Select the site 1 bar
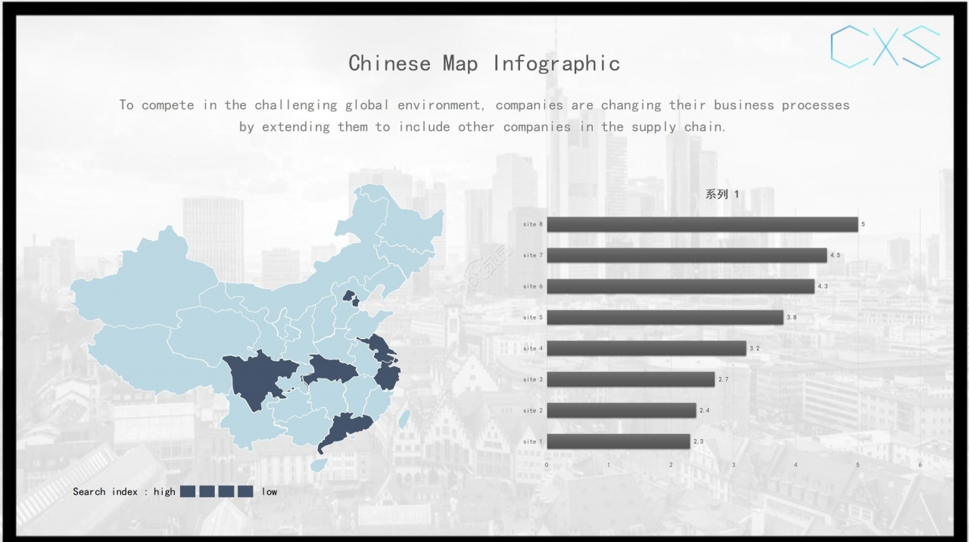 [x=618, y=441]
